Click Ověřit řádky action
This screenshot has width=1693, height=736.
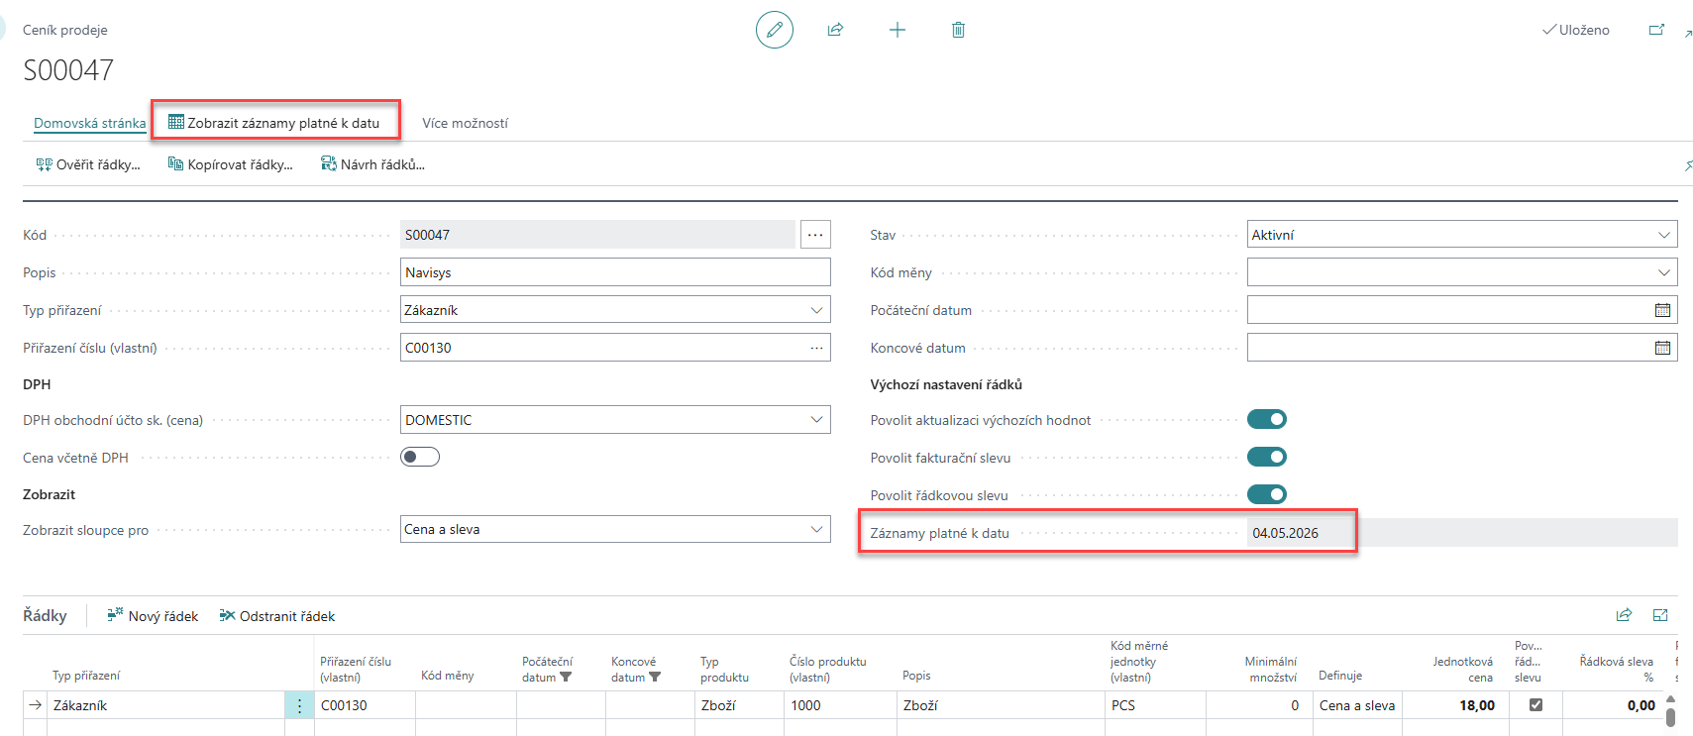tap(88, 164)
